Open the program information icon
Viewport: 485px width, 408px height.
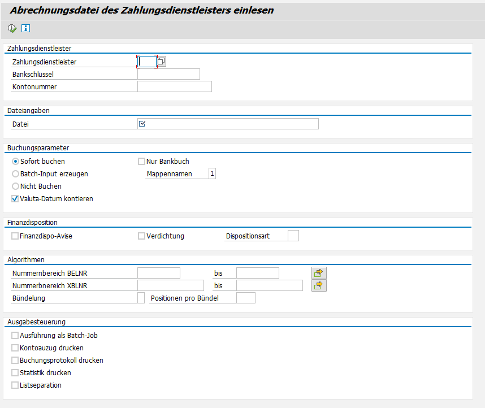[25, 28]
